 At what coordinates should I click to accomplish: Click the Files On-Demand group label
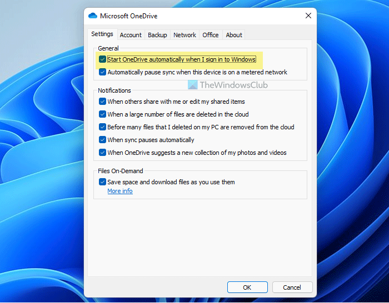click(x=121, y=171)
